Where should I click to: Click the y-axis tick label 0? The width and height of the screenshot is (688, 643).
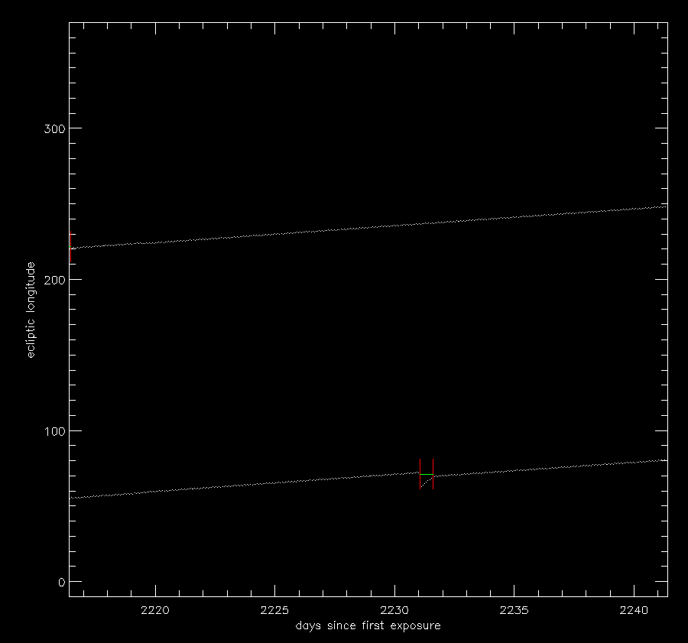[61, 583]
